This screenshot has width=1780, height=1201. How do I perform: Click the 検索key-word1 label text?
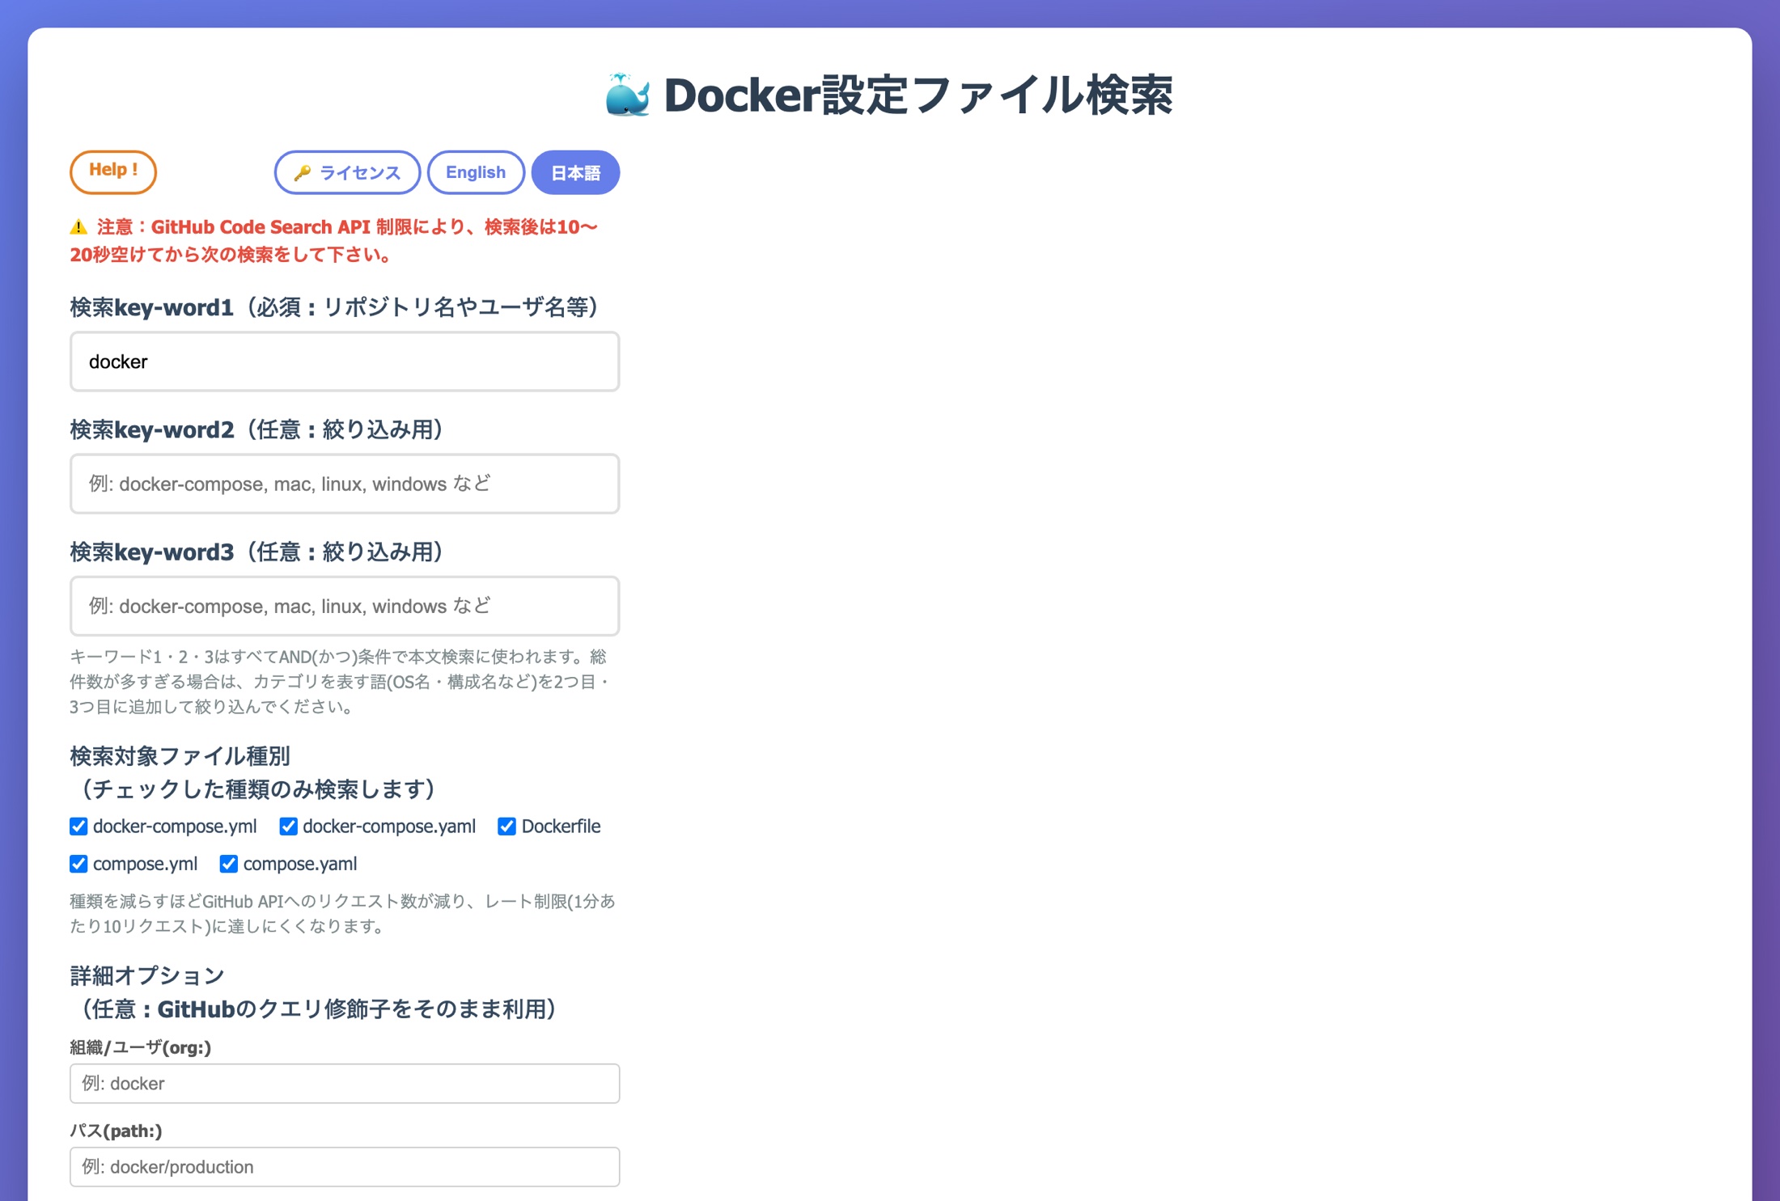(x=334, y=307)
